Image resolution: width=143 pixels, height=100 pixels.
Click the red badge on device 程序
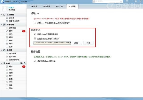24,66
